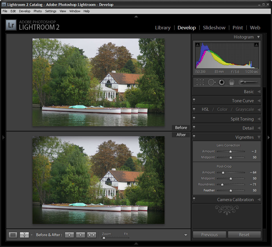272x247 pixels.
Task: Click the Post-Crop Feather slider
Action: click(231, 191)
